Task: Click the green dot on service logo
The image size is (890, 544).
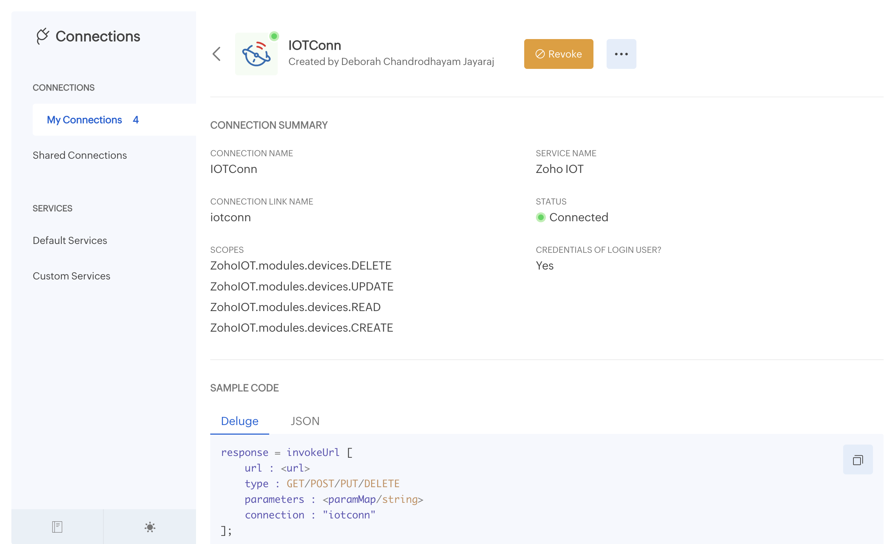Action: point(274,36)
